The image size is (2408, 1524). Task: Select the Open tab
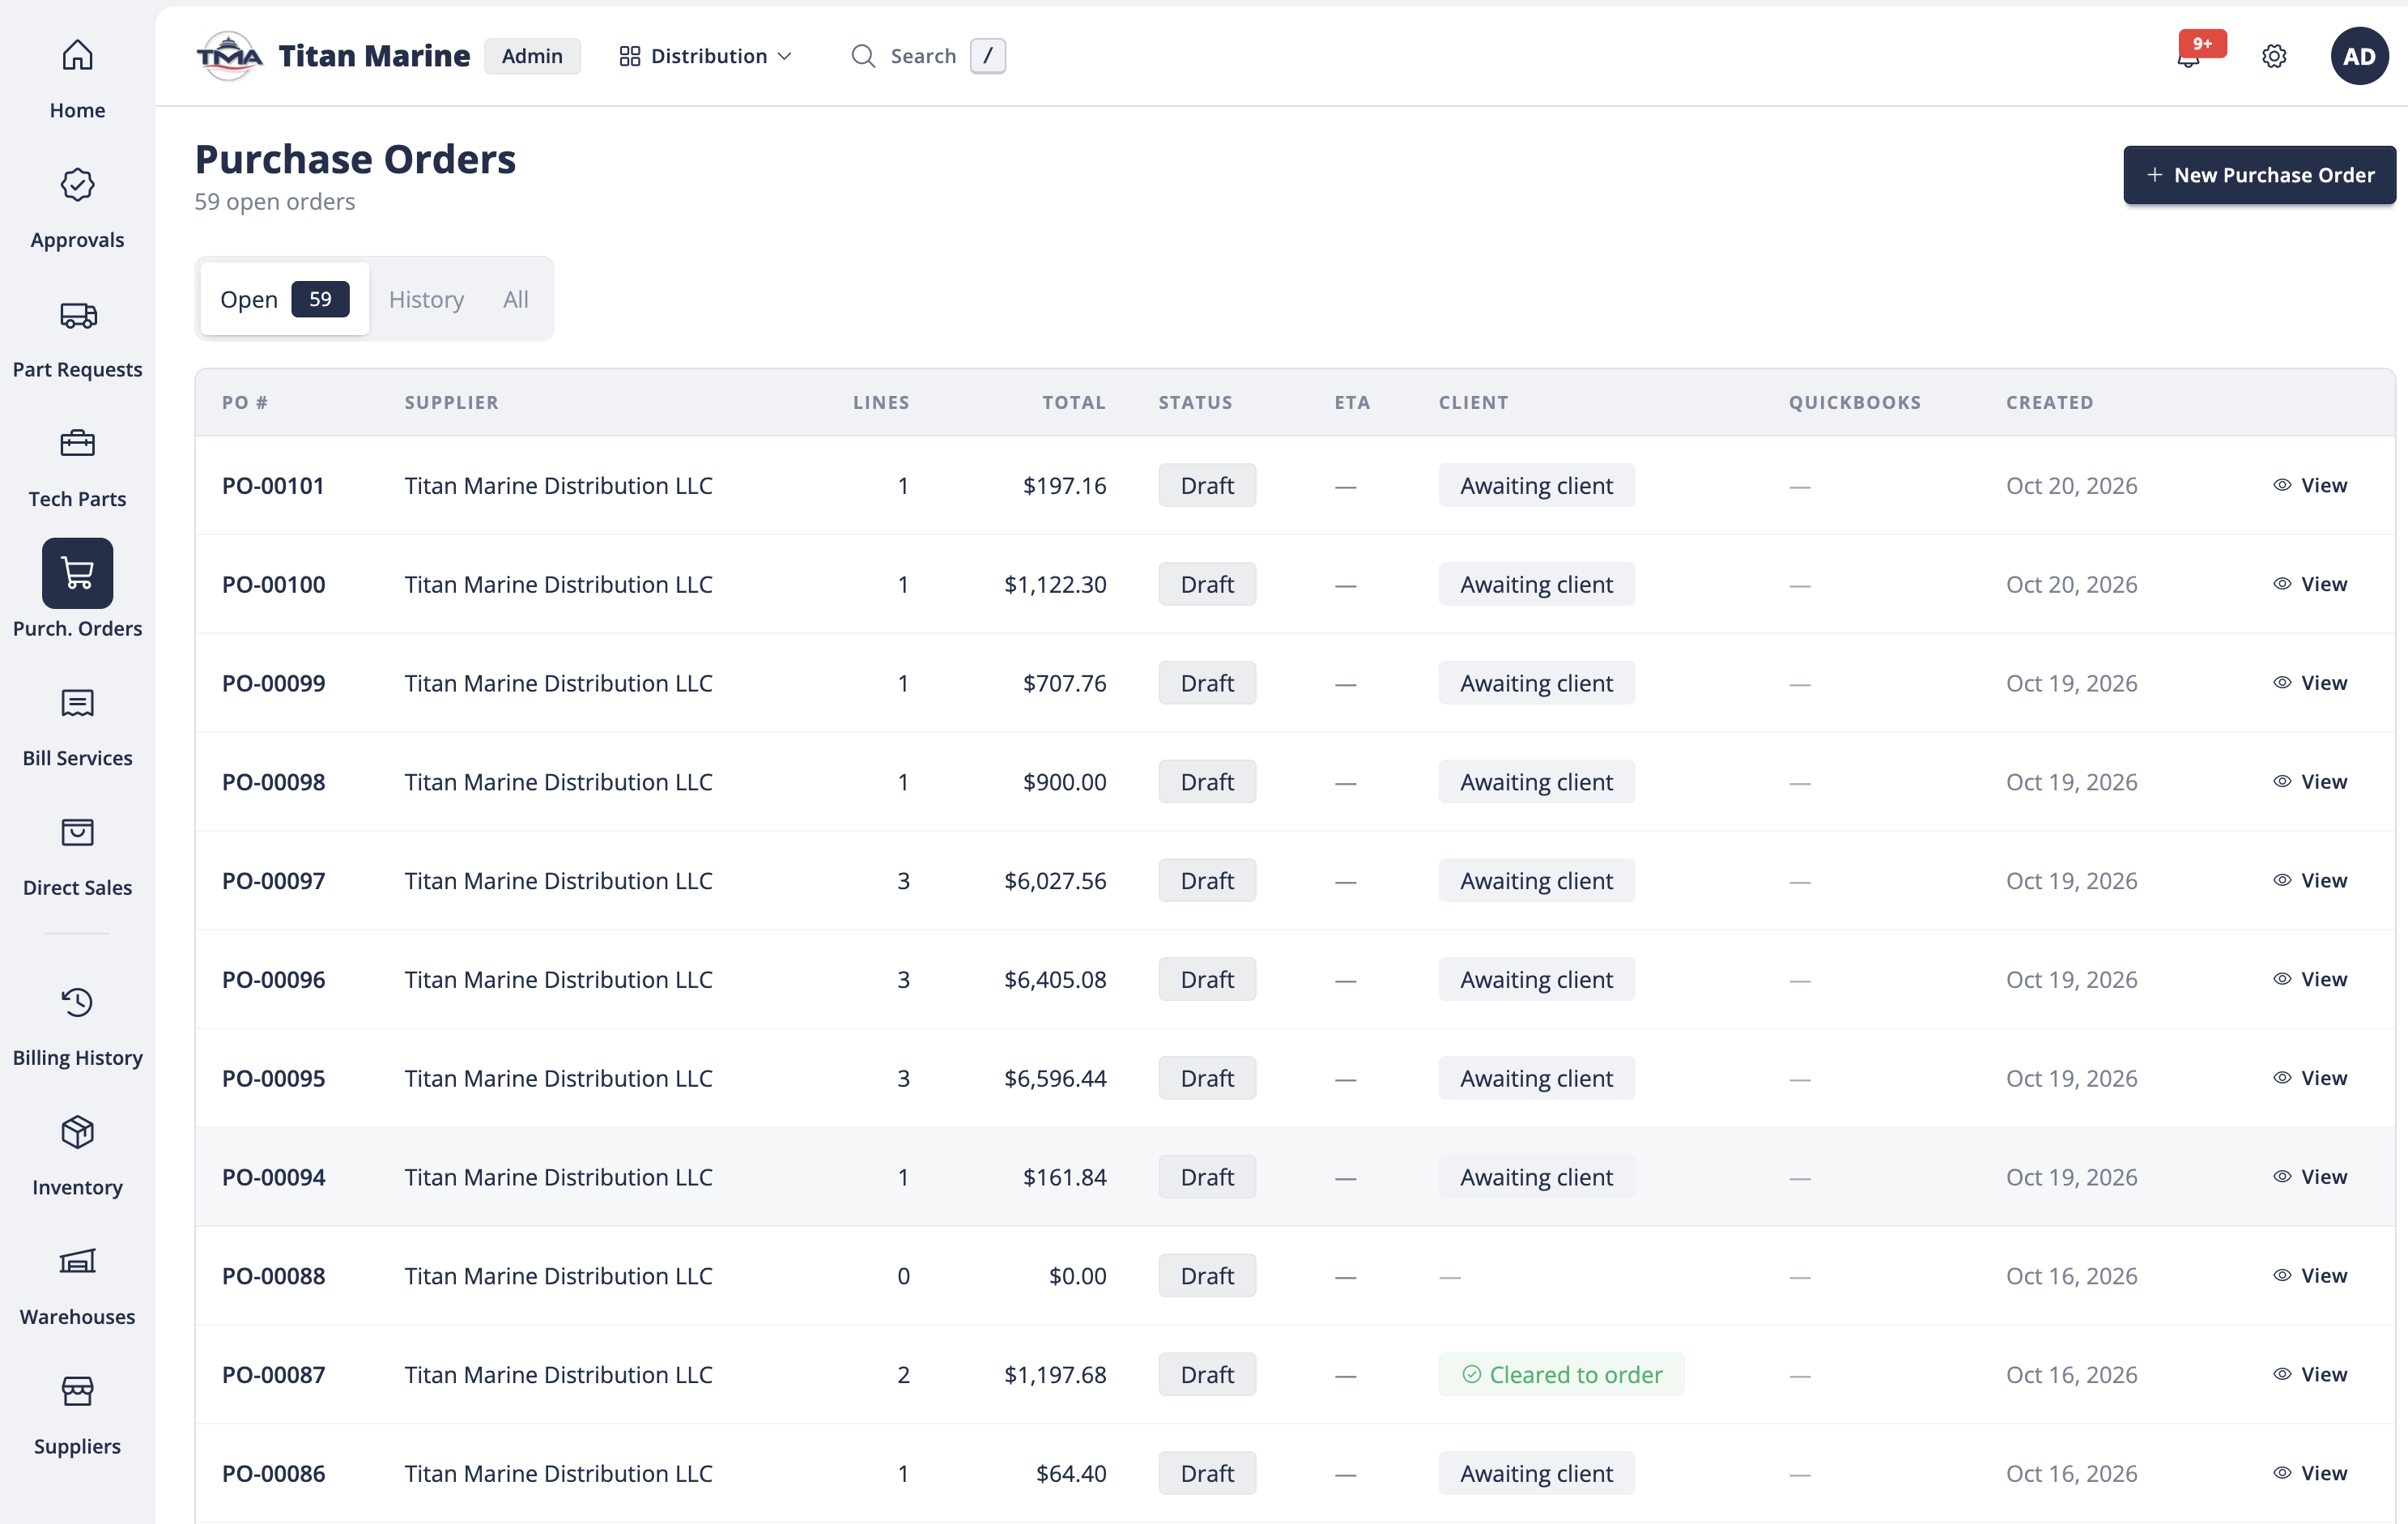point(285,299)
